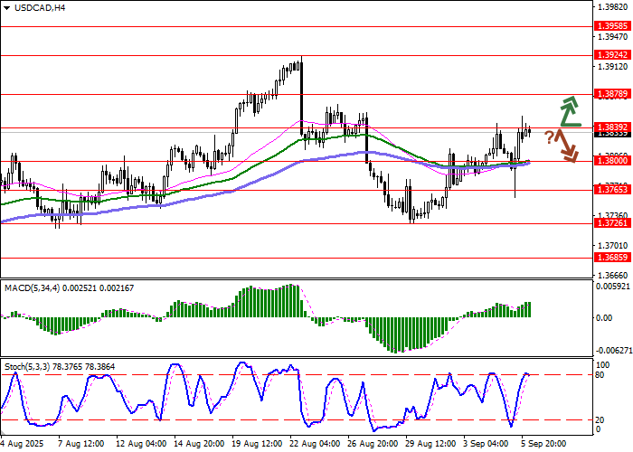633x452 pixels.
Task: Click the USDCAD,H4 chart title
Action: [x=40, y=7]
